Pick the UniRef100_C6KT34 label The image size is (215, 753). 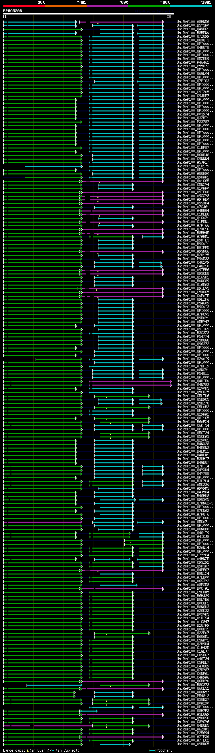click(193, 425)
